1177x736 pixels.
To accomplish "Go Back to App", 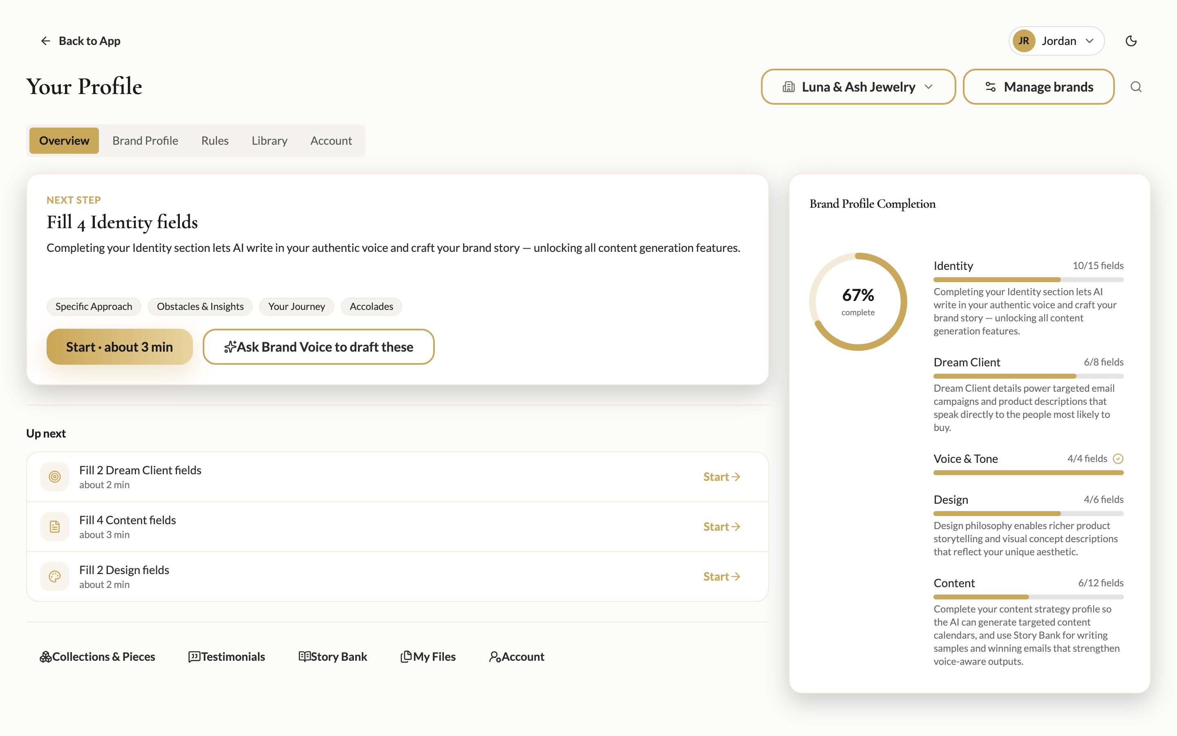I will pos(80,41).
